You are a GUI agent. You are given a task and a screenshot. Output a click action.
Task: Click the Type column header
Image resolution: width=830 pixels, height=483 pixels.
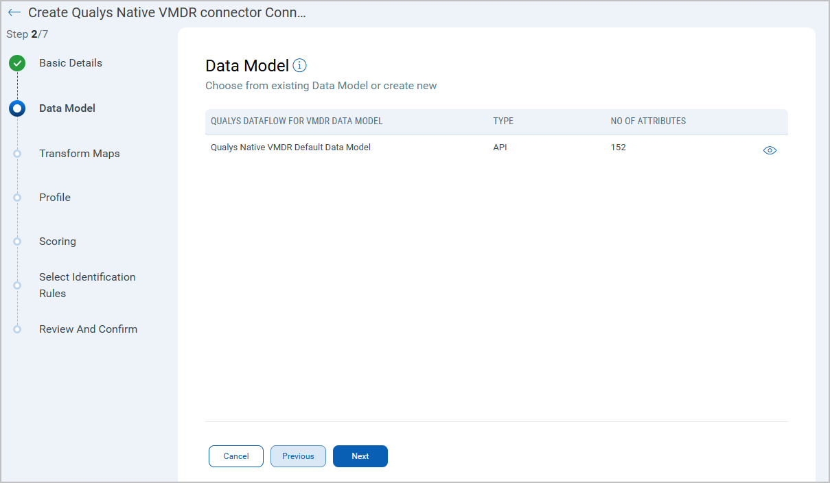click(503, 121)
